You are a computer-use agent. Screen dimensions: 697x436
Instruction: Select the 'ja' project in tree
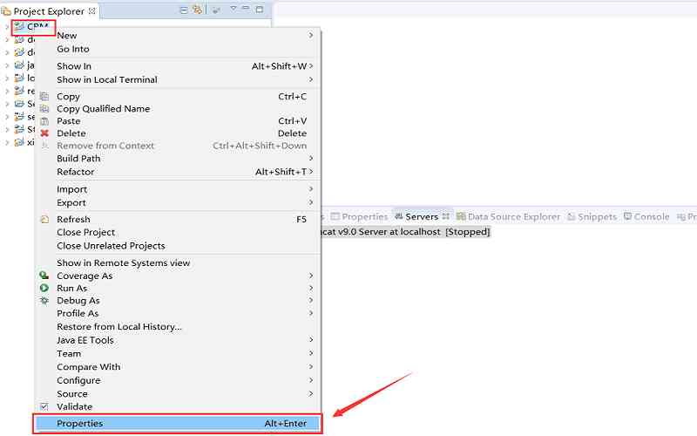click(x=24, y=65)
